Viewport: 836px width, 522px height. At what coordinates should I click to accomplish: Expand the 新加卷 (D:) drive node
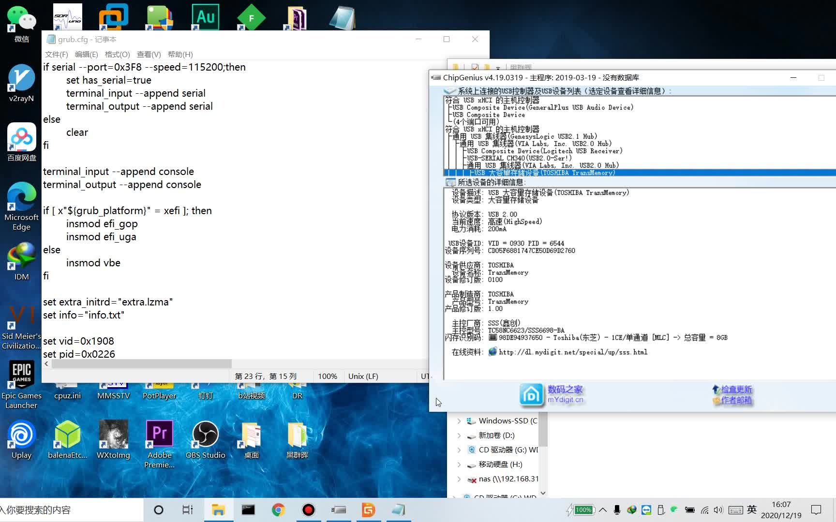click(x=459, y=435)
